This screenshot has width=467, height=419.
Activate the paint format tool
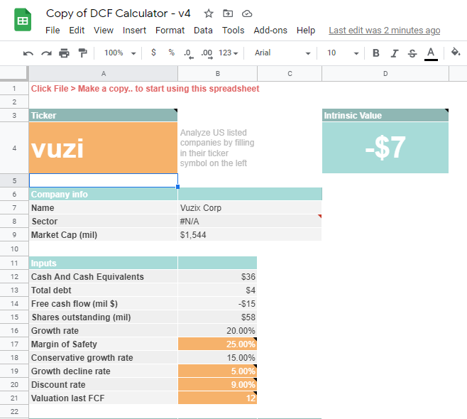point(82,53)
